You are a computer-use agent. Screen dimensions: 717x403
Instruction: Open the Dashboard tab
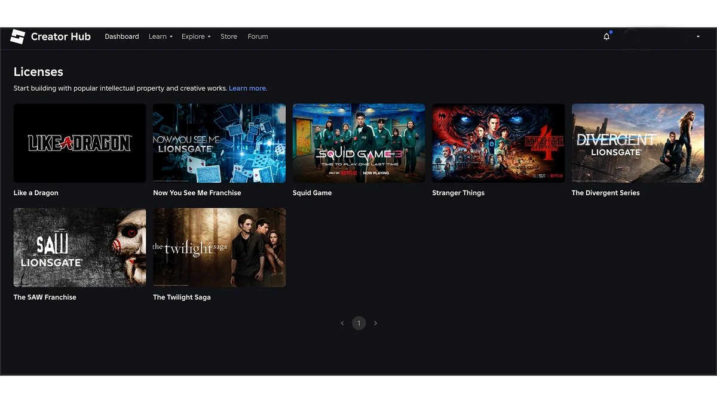pyautogui.click(x=122, y=36)
